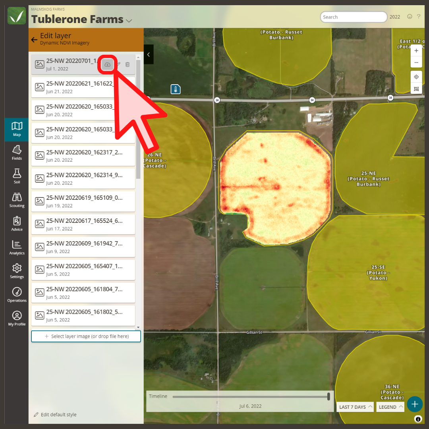
Task: Click the layer list scroll-down arrow
Action: coord(138,327)
